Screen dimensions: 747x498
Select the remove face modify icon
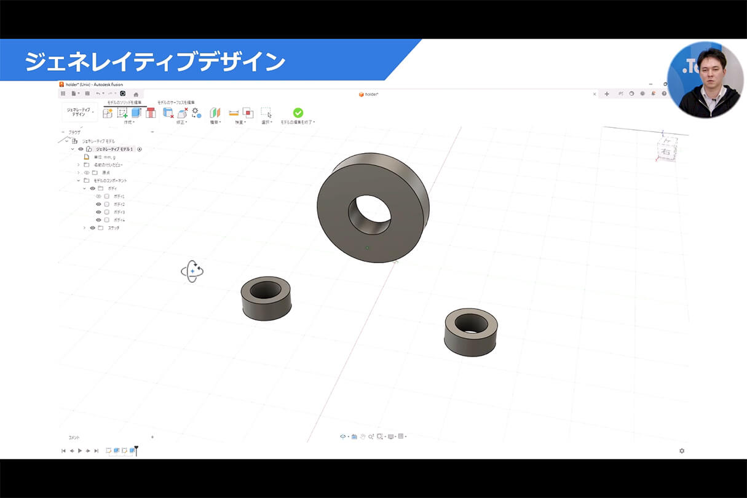coord(168,113)
